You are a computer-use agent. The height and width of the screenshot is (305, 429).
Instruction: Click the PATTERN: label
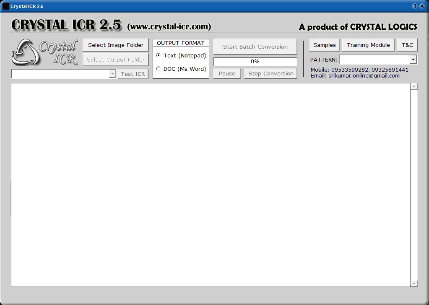[x=324, y=59]
